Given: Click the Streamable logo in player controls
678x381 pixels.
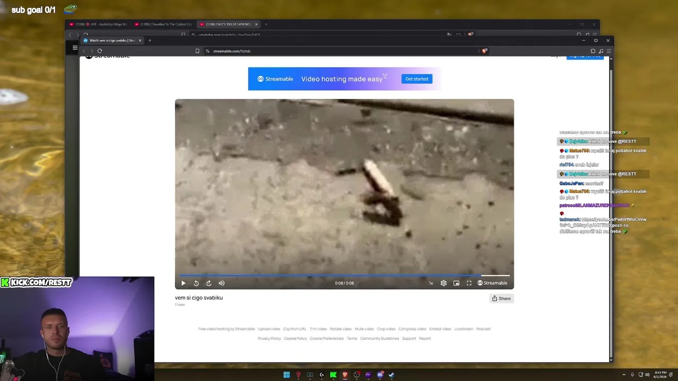Looking at the screenshot, I should pos(492,283).
